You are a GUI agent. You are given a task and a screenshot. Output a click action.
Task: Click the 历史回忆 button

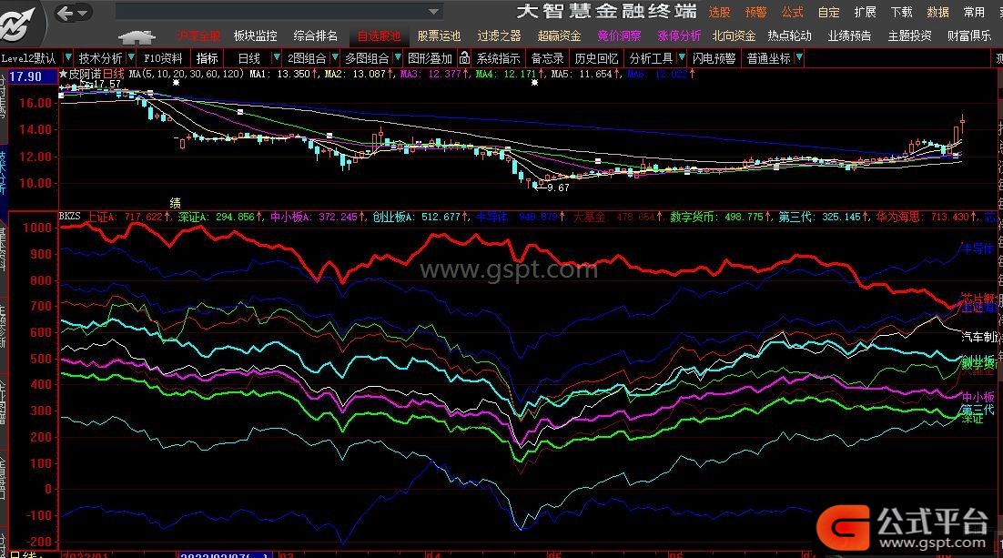tap(596, 58)
